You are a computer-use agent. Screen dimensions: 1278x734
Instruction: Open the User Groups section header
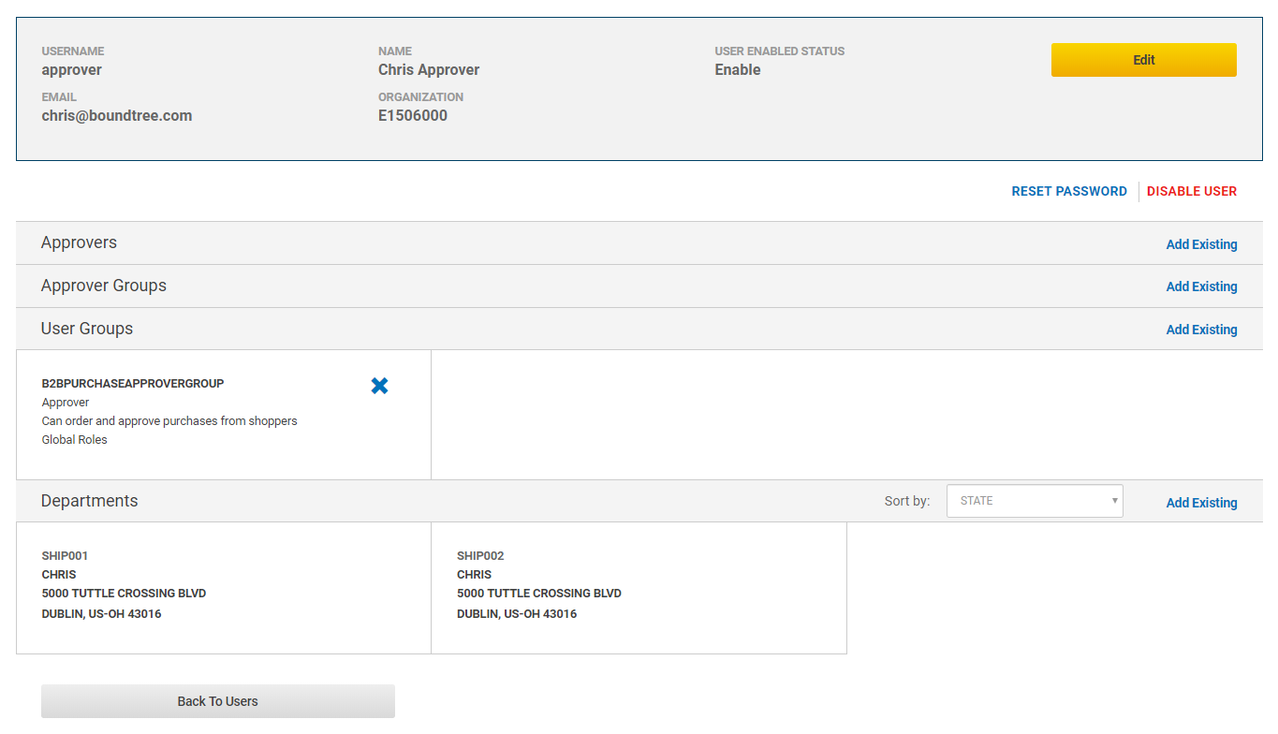tap(86, 329)
